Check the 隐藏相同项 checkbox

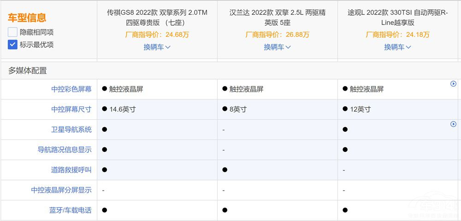click(12, 32)
